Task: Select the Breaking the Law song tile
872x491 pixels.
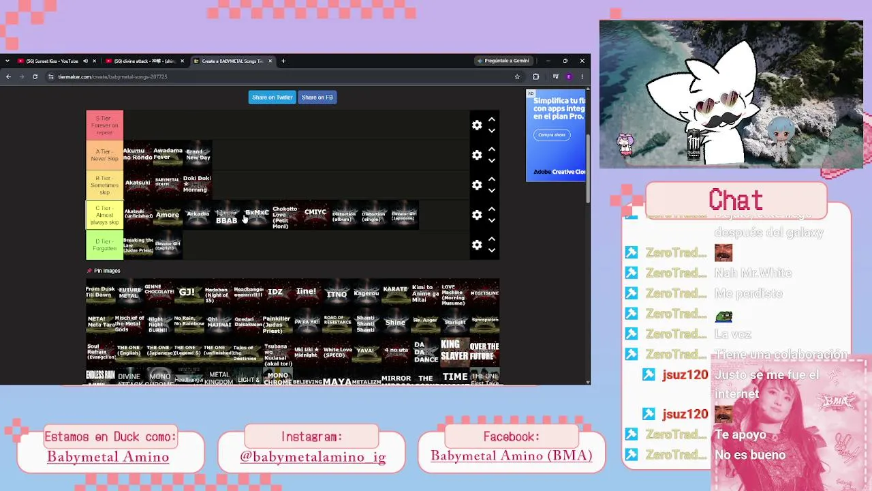Action: click(x=138, y=245)
